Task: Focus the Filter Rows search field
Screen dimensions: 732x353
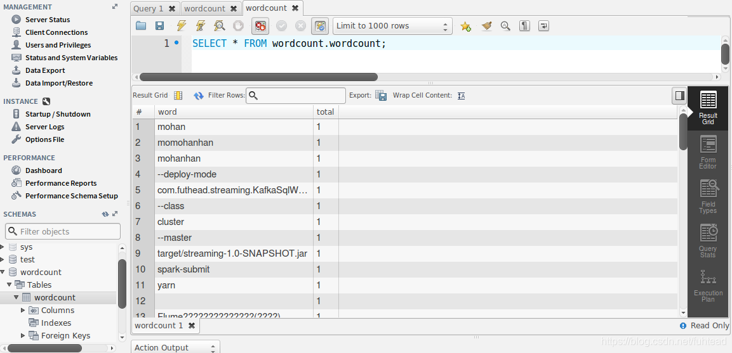Action: pos(296,96)
